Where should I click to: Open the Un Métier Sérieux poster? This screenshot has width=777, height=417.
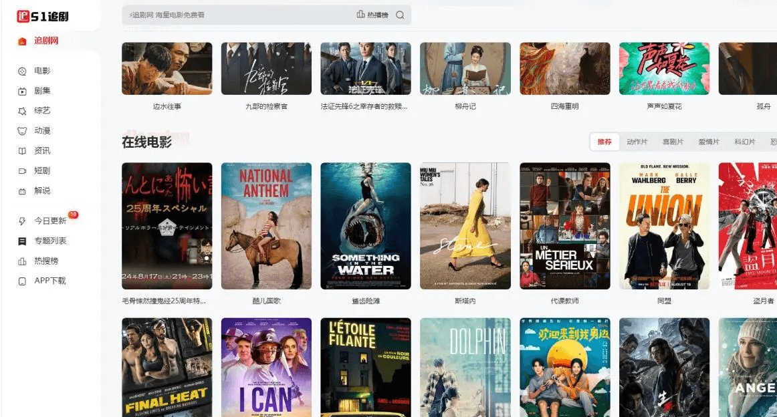click(565, 226)
